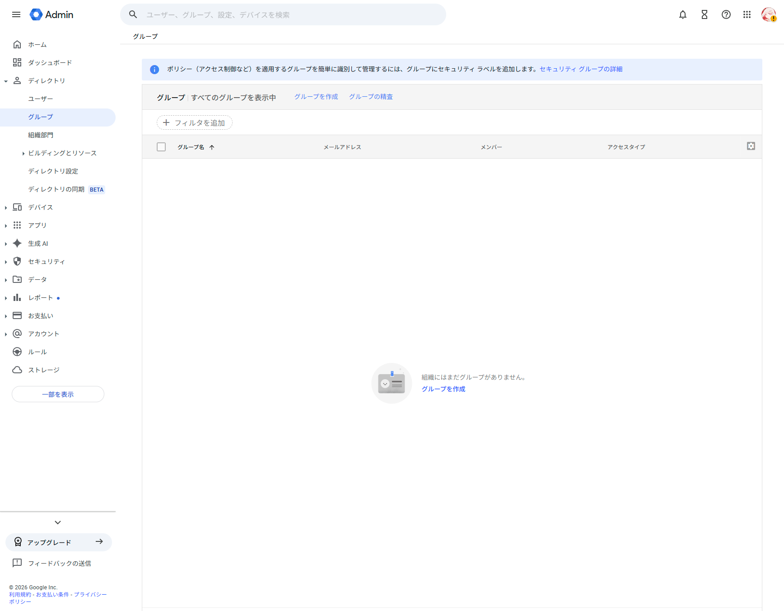This screenshot has height=611, width=784.
Task: Click the user account avatar
Action: point(768,14)
